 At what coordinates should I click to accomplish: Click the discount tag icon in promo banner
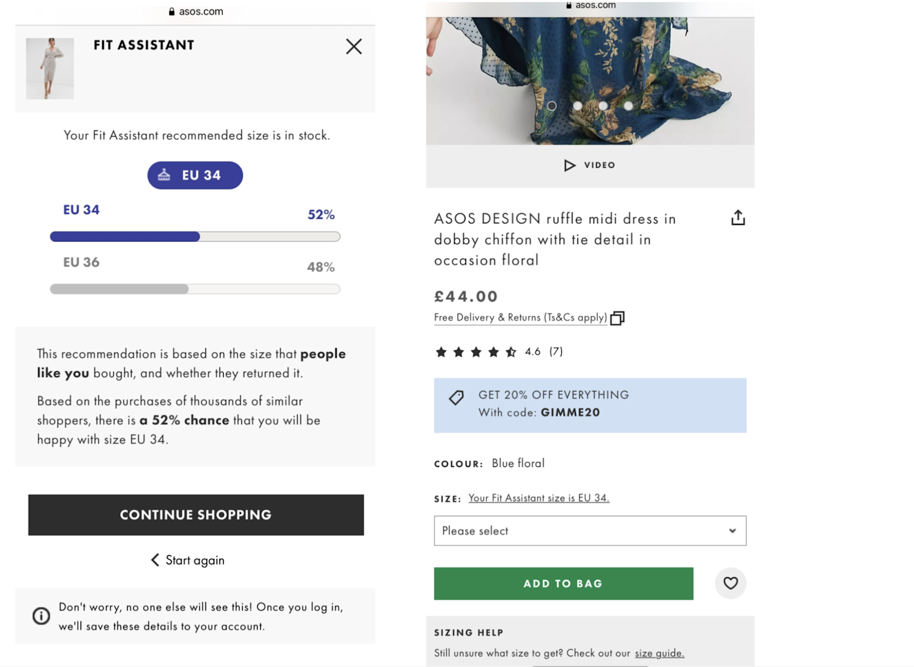pyautogui.click(x=456, y=397)
